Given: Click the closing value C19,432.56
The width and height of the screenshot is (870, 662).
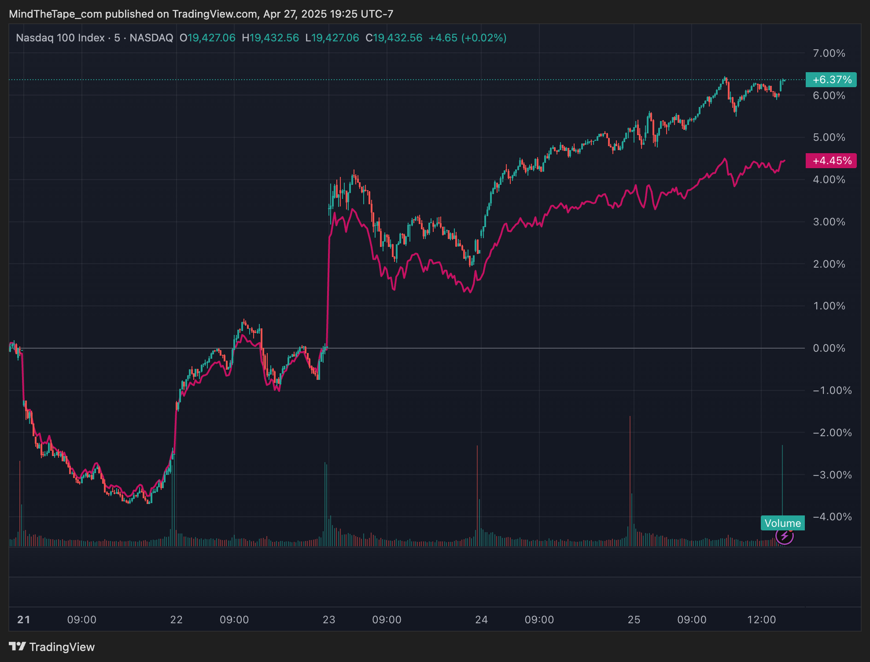Looking at the screenshot, I should [x=394, y=38].
